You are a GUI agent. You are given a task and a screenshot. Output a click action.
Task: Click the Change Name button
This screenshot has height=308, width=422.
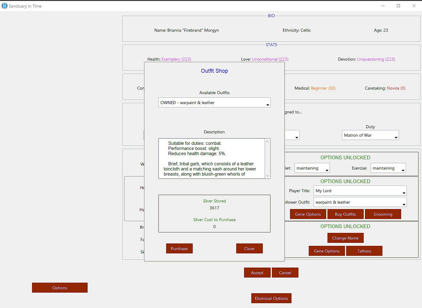[345, 238]
